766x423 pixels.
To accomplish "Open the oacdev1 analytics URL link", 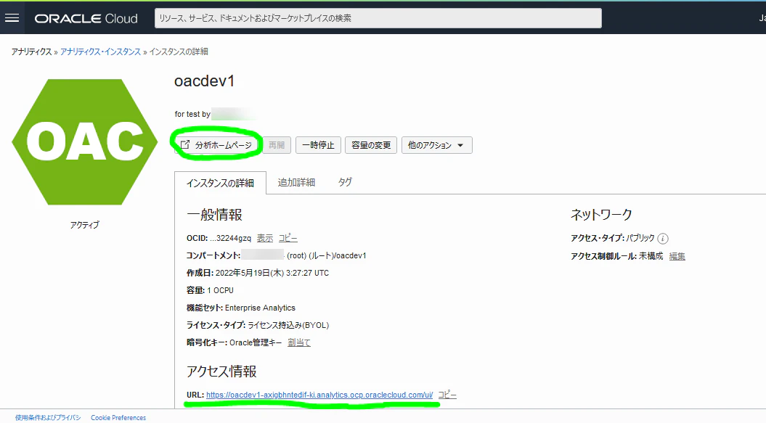I will pyautogui.click(x=319, y=395).
